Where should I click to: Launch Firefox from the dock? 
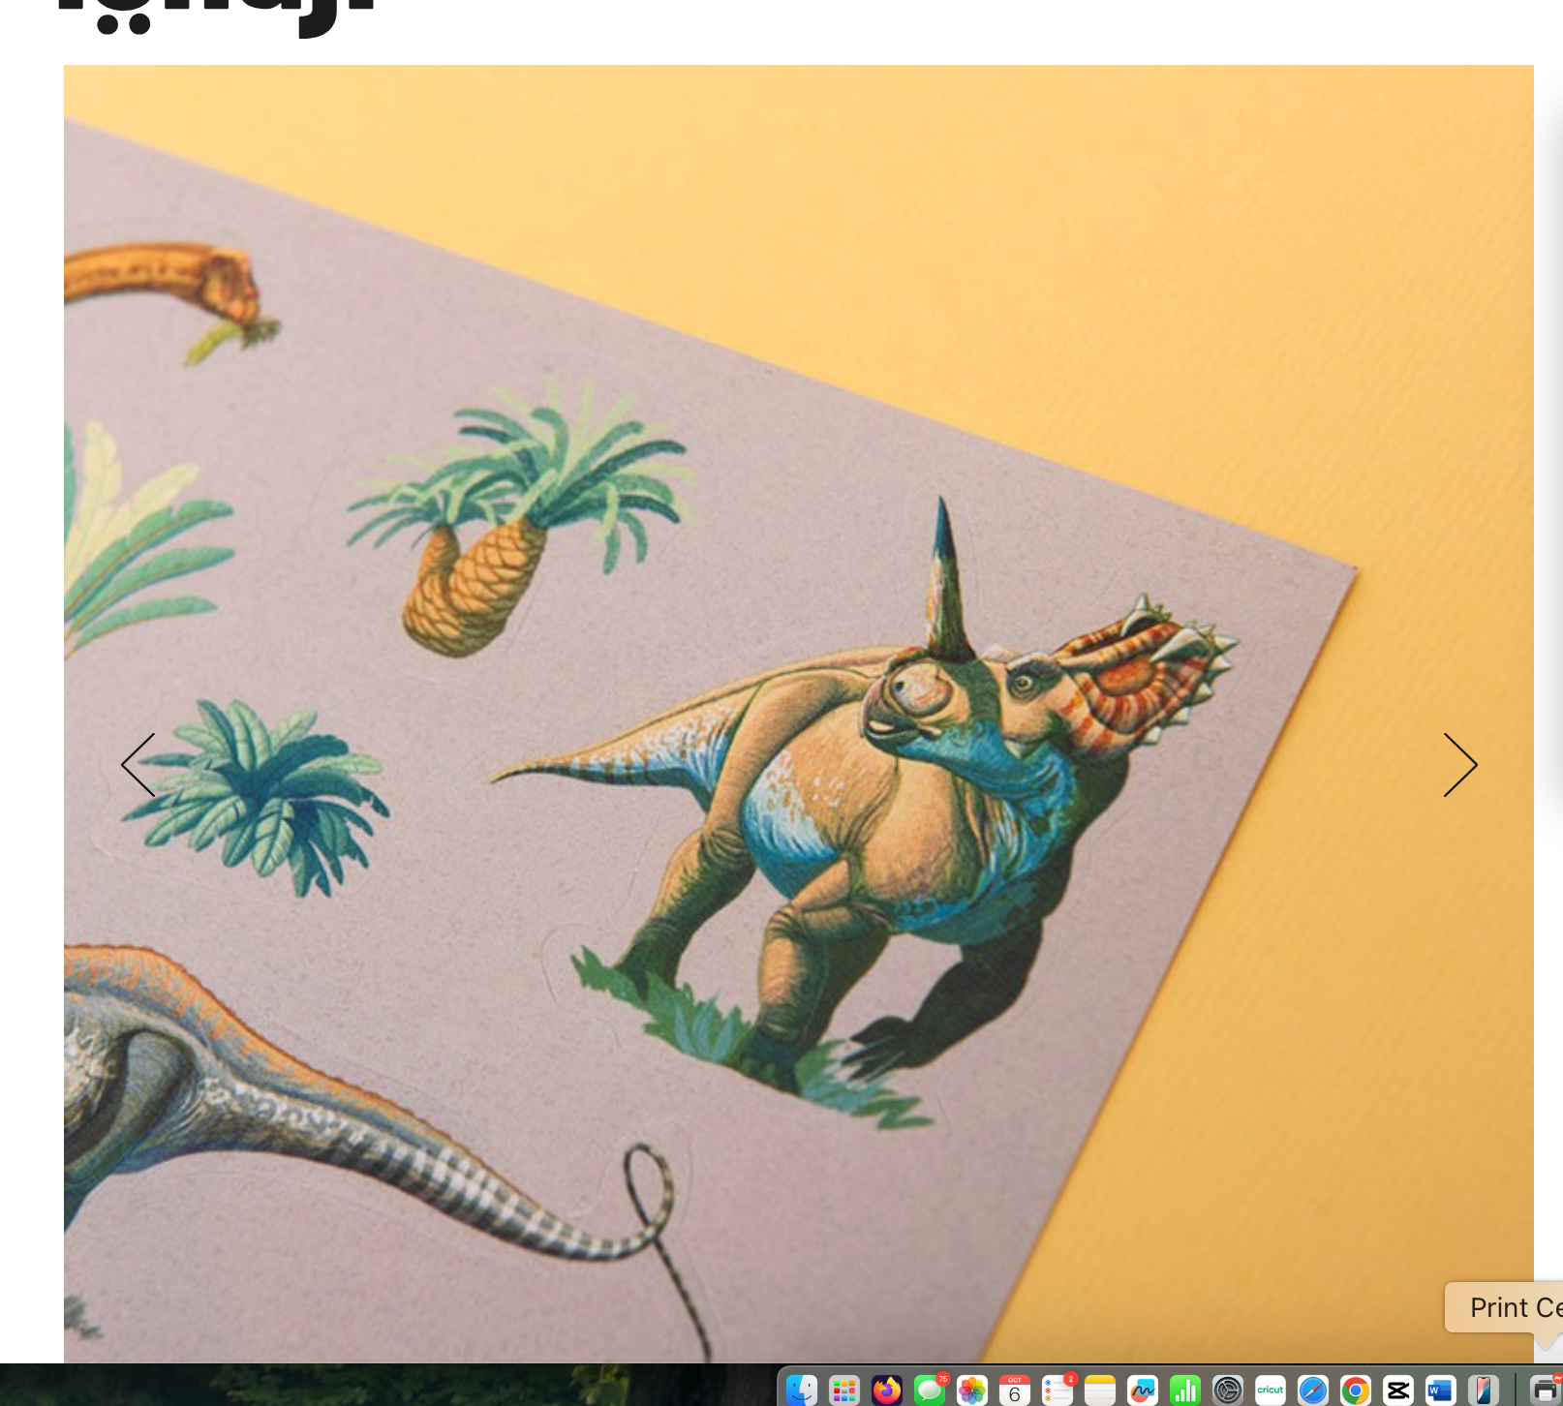887,1391
